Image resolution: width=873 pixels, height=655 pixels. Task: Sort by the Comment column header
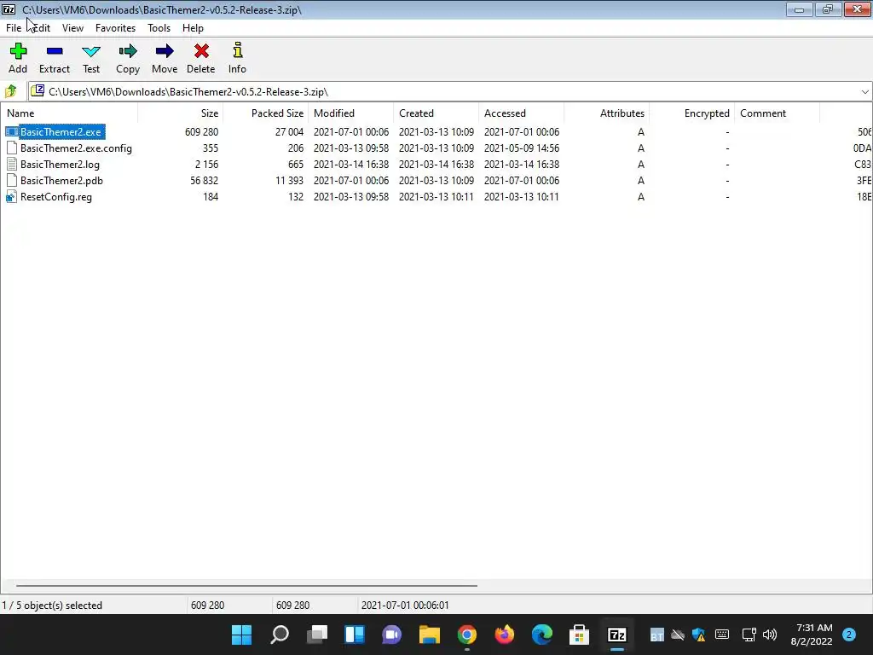[x=778, y=113]
